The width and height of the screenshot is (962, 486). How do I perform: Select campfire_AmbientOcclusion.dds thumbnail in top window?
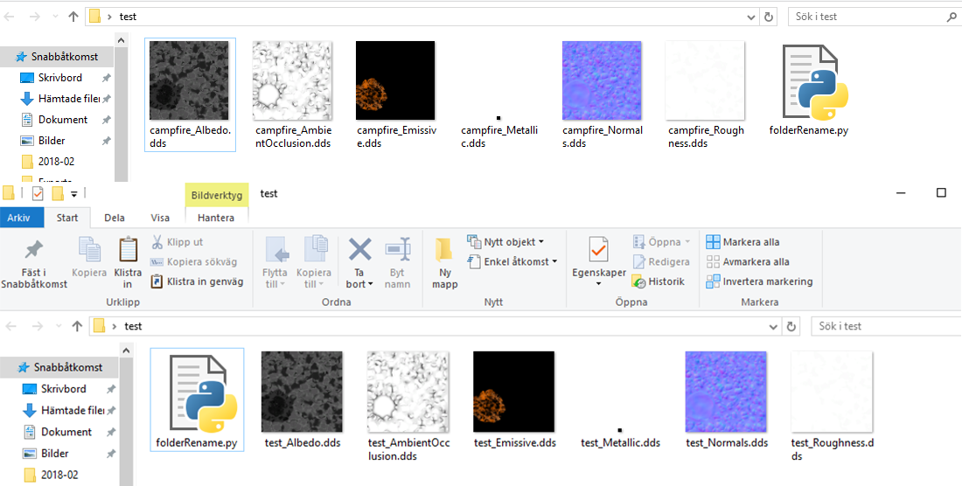coord(292,80)
